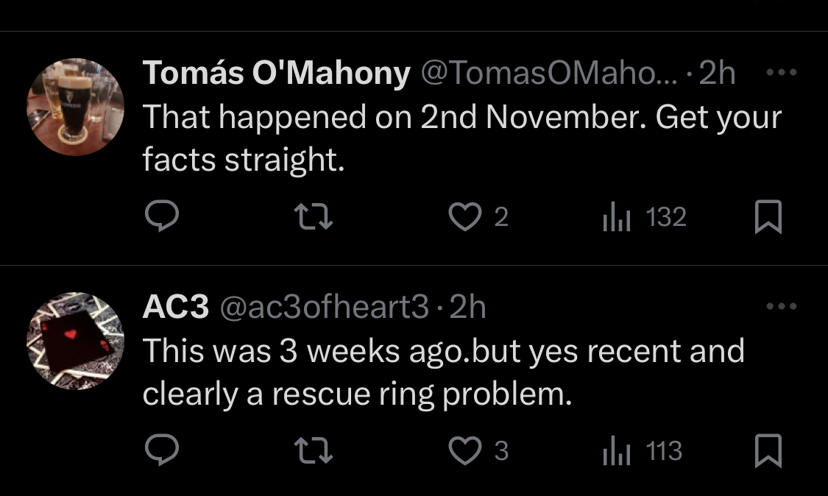Bookmark AC3's tweet
The image size is (828, 496).
click(x=768, y=450)
